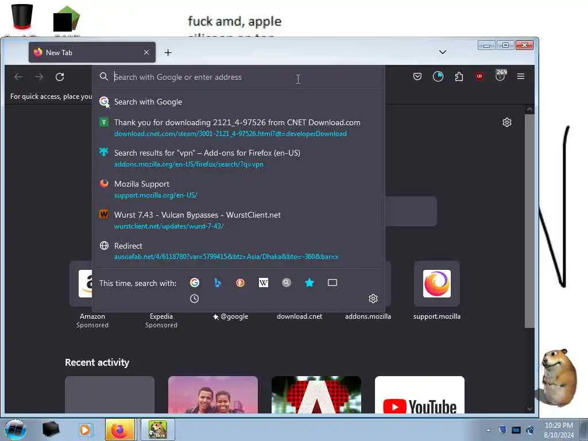Click the Firefox reload button
Viewport: 588px width, 441px height.
pyautogui.click(x=60, y=77)
